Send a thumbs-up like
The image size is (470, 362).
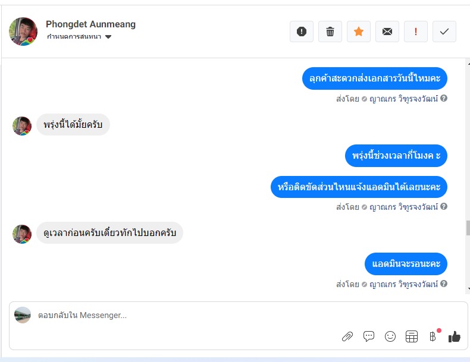455,336
